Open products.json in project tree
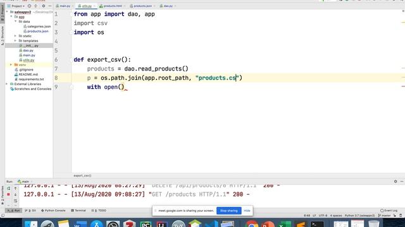 click(35, 31)
